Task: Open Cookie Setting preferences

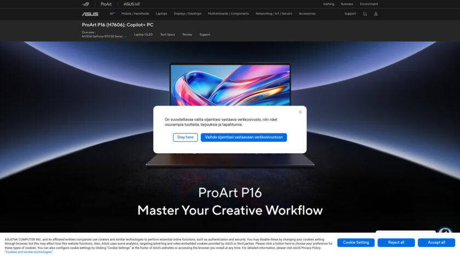Action: pyautogui.click(x=356, y=243)
